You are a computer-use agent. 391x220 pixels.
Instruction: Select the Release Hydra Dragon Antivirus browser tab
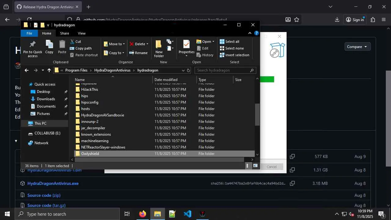tap(48, 7)
